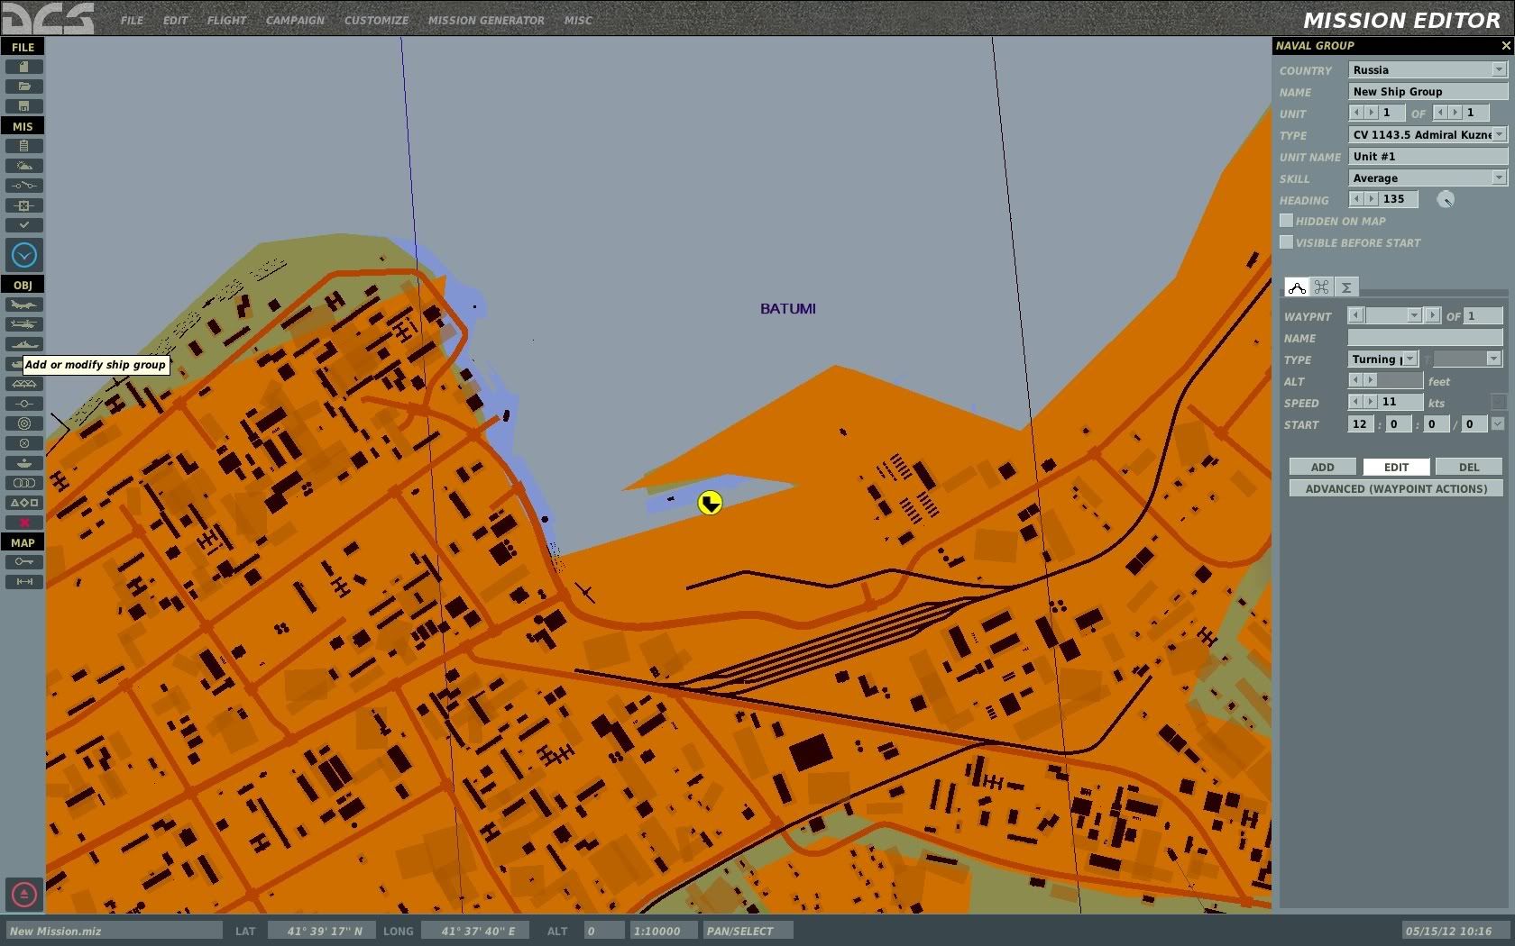Open the weather settings icon

pos(23,166)
